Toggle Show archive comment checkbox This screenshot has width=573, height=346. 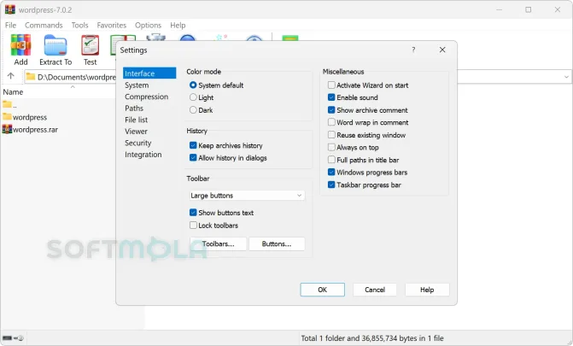pos(331,109)
